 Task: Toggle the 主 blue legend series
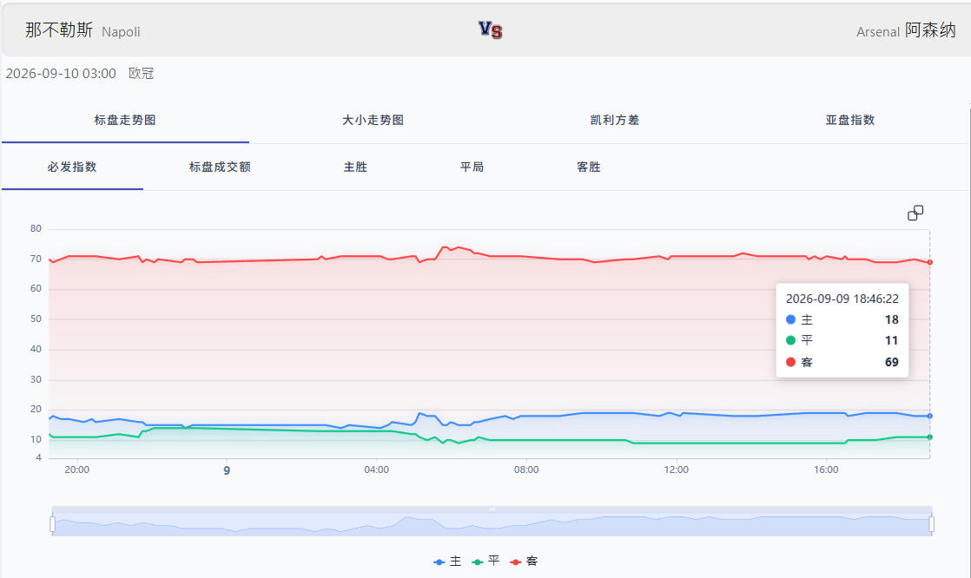point(448,562)
